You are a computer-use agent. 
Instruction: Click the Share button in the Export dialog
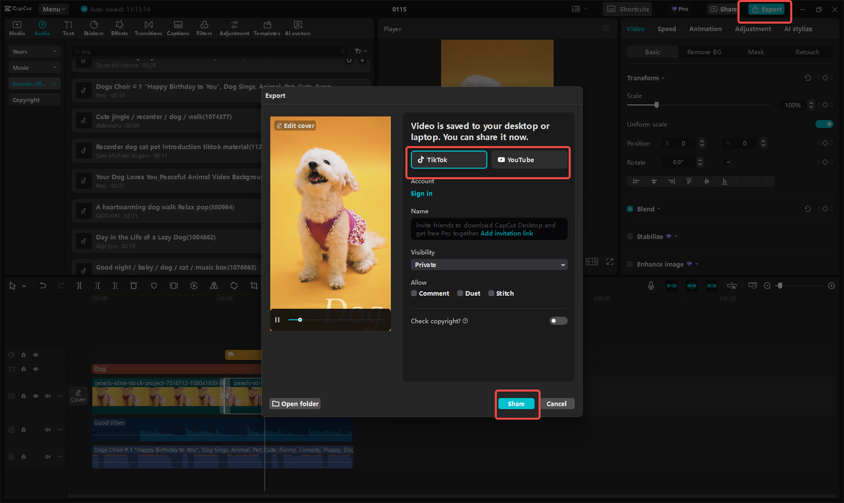click(x=517, y=403)
